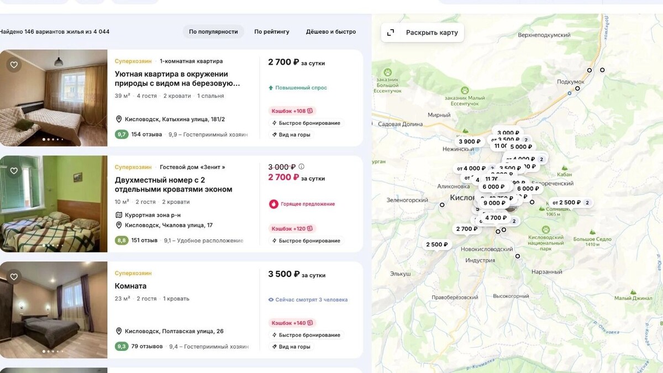
Task: Open photo of Катыхина улица apartment bedroom
Action: 54,98
